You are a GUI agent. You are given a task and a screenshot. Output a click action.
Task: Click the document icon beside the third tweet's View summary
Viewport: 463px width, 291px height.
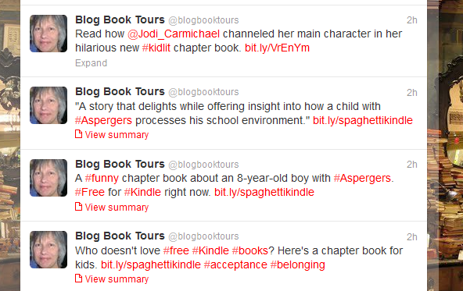coord(78,207)
